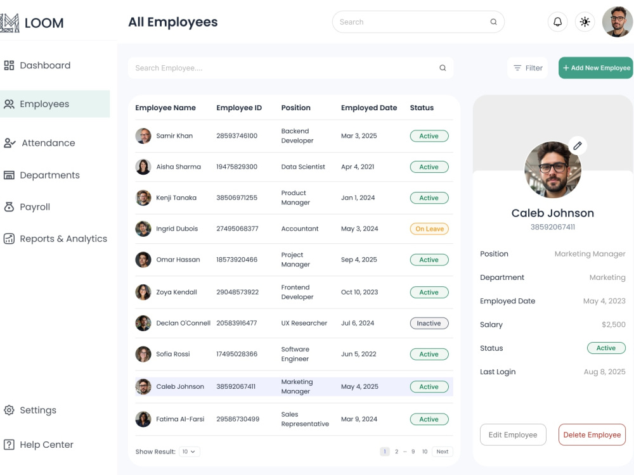
Task: Click Next pagination button
Action: (443, 452)
